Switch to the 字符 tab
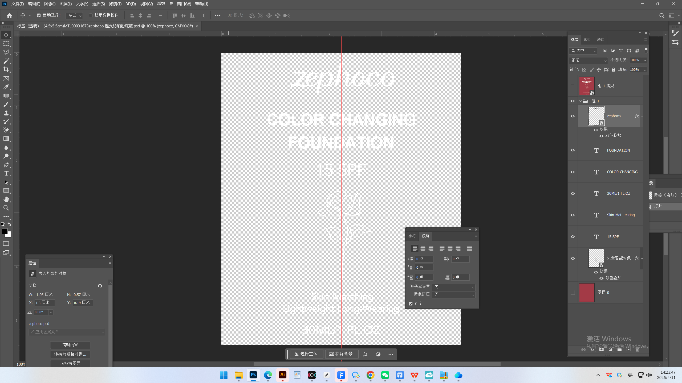This screenshot has width=682, height=383. pos(412,236)
